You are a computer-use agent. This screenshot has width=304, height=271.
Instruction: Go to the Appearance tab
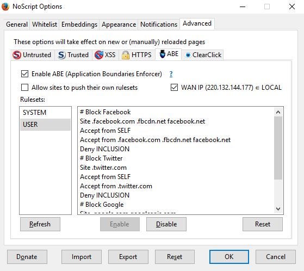[x=119, y=24]
